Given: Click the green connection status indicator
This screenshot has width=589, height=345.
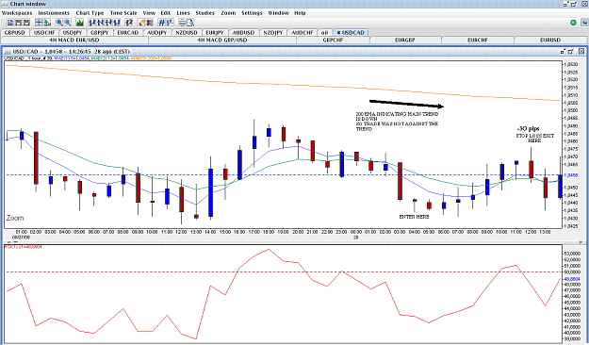Looking at the screenshot, I should 573,23.
